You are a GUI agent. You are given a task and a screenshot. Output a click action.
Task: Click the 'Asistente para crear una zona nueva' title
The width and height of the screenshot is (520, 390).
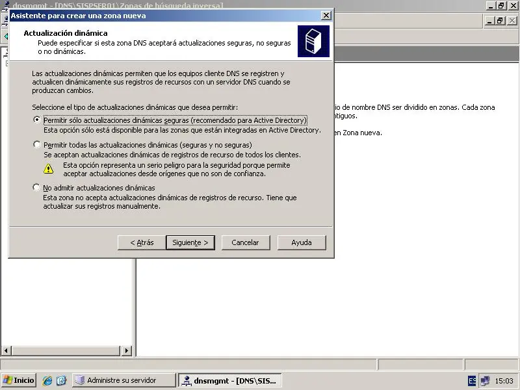point(78,16)
